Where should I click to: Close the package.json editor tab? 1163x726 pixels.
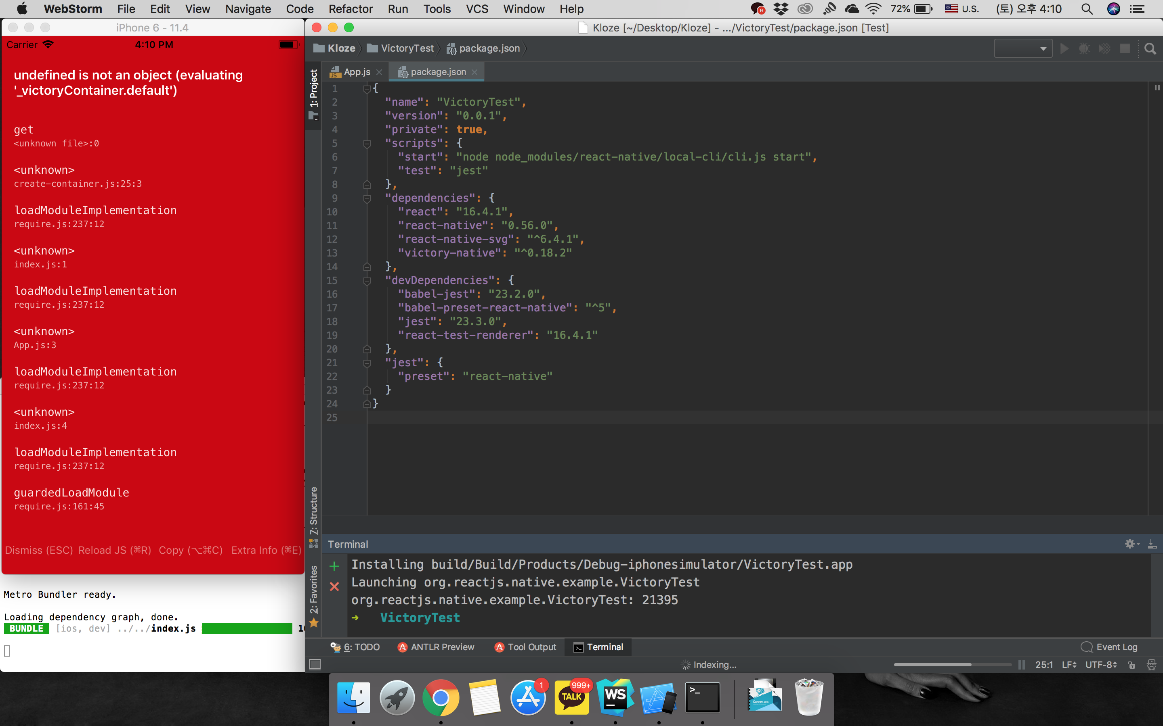(x=475, y=72)
